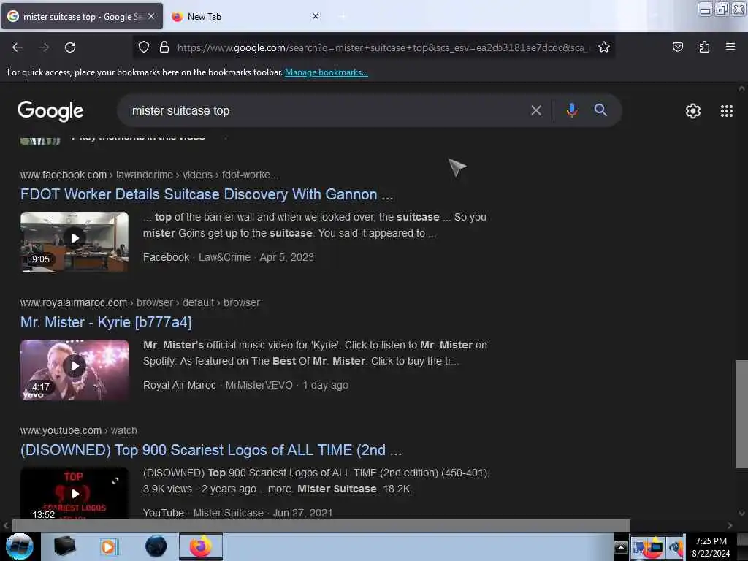The height and width of the screenshot is (561, 748).
Task: Open the taskbar clock showing 7:25 PM
Action: click(x=711, y=547)
